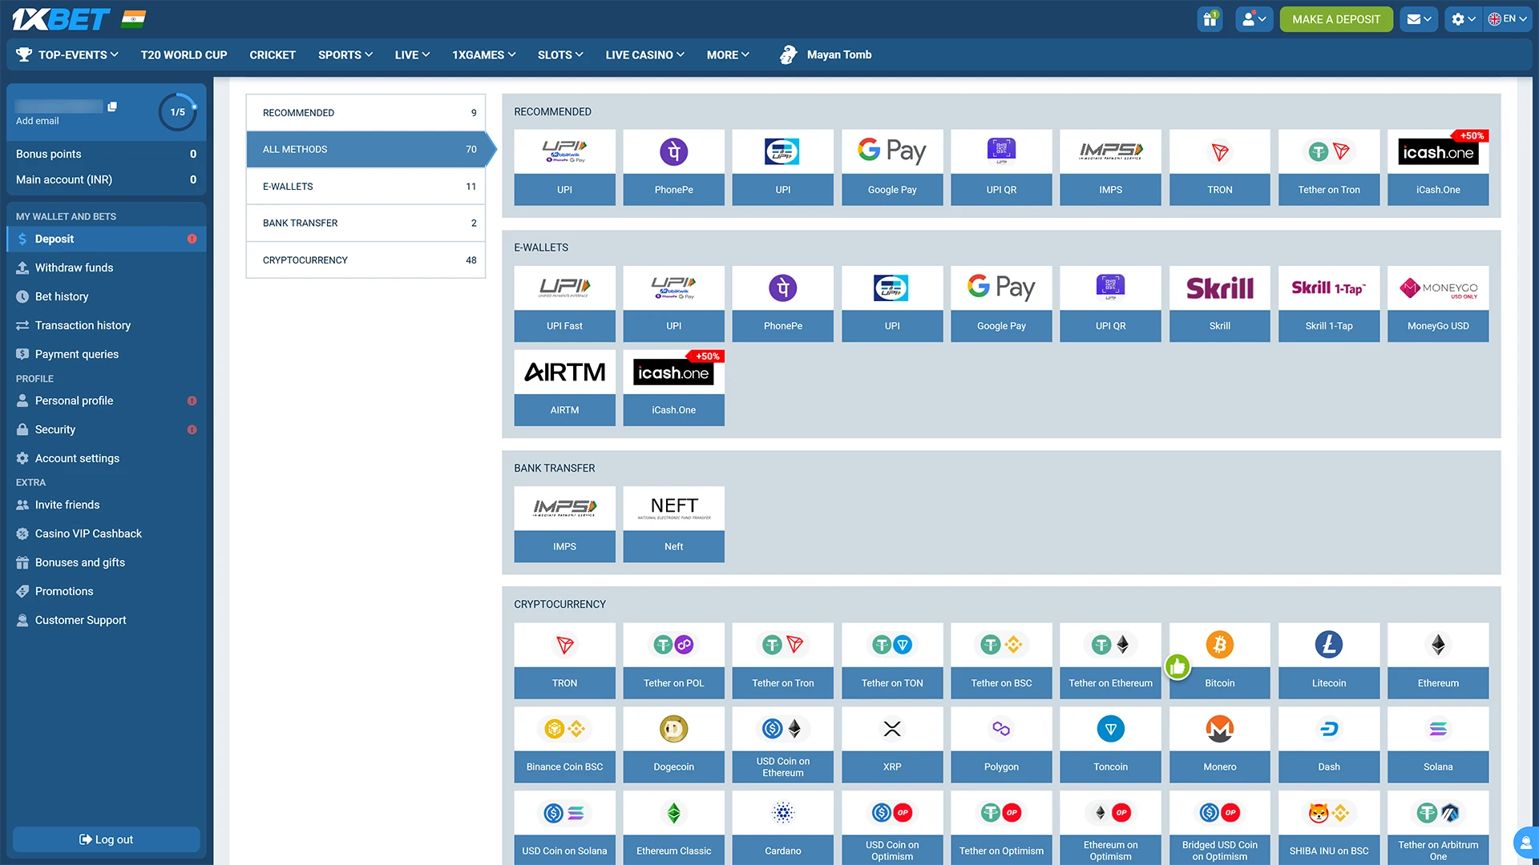Click the copy account ID icon
Image resolution: width=1539 pixels, height=865 pixels.
(x=112, y=107)
